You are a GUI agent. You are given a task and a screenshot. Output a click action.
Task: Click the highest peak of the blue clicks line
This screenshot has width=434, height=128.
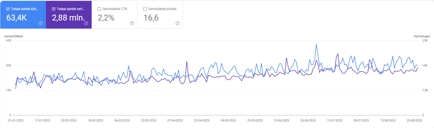click(x=316, y=44)
